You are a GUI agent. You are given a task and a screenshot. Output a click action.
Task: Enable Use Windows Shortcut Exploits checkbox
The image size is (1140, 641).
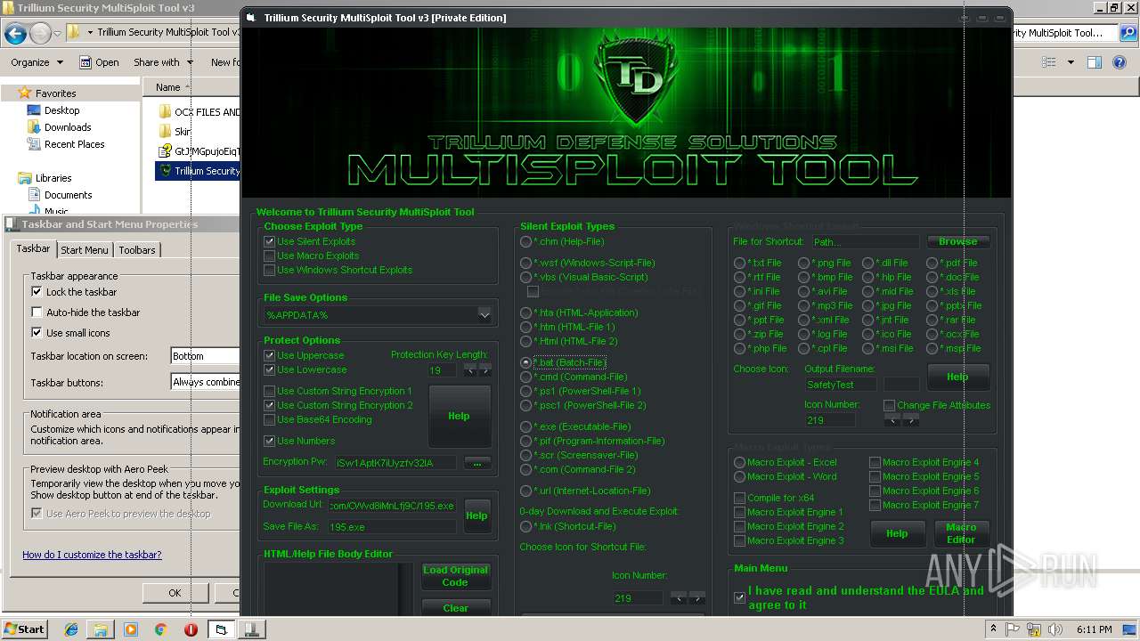click(270, 270)
